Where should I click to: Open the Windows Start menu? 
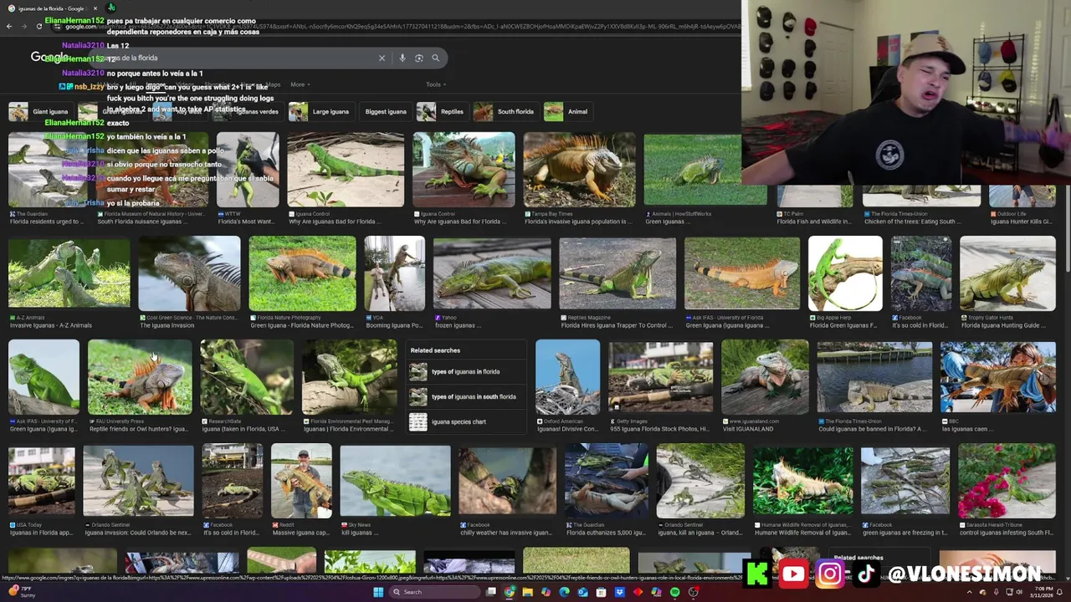point(378,592)
